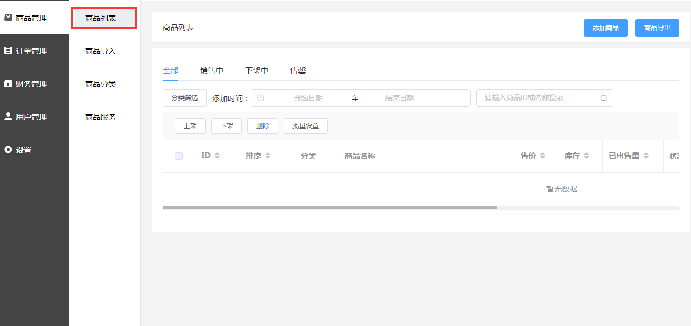Image resolution: width=691 pixels, height=326 pixels.
Task: Sort by 售价 price column arrows
Action: (x=543, y=156)
